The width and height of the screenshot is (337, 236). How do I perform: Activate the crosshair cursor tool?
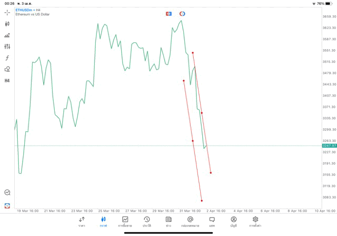(x=7, y=12)
